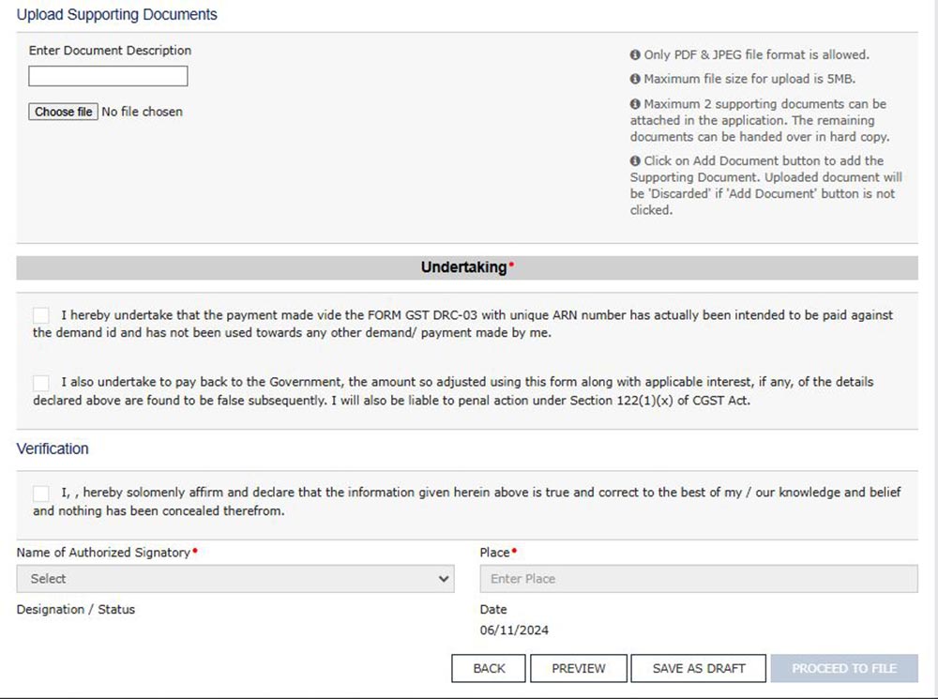The height and width of the screenshot is (699, 938).
Task: Click info icon beside Maximum 2 supporting documents
Action: pyautogui.click(x=635, y=104)
